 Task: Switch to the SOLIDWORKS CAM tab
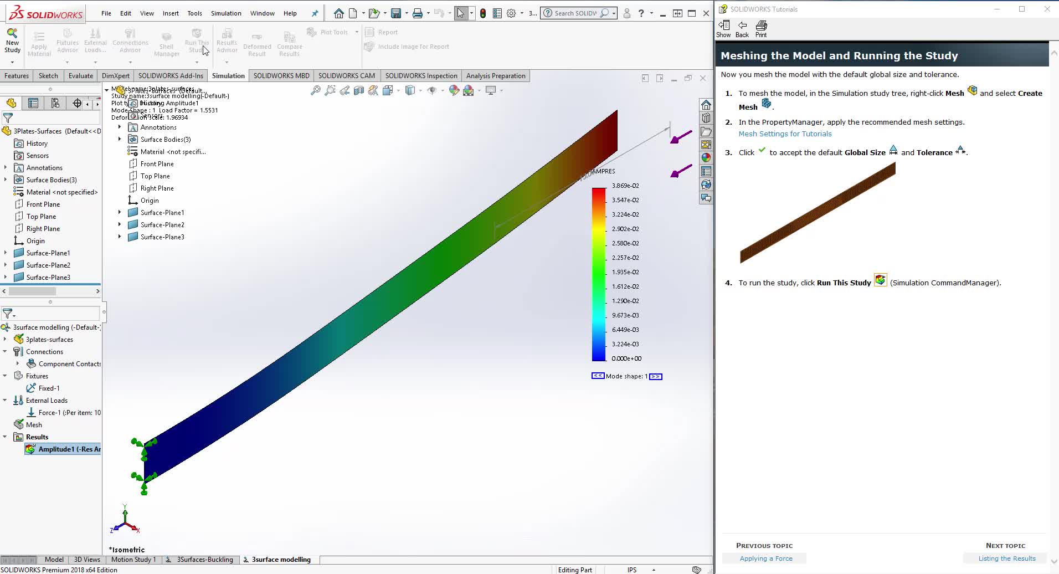[x=347, y=75]
